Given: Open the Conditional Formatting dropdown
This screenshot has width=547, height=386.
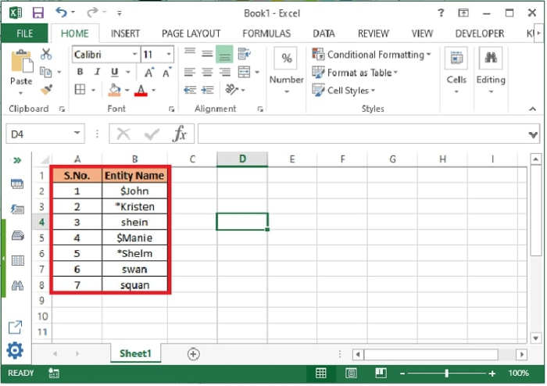Looking at the screenshot, I should [371, 55].
